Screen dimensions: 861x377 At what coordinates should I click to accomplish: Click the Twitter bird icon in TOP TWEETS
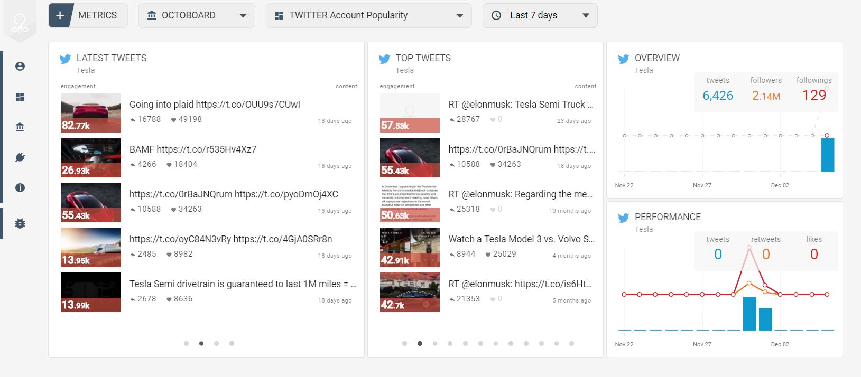(x=384, y=59)
